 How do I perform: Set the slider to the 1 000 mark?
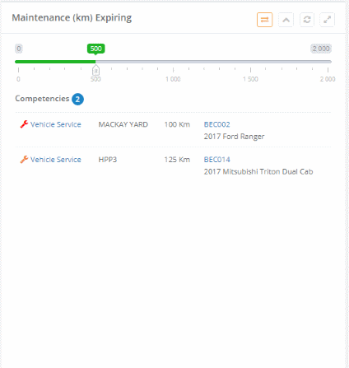(173, 62)
